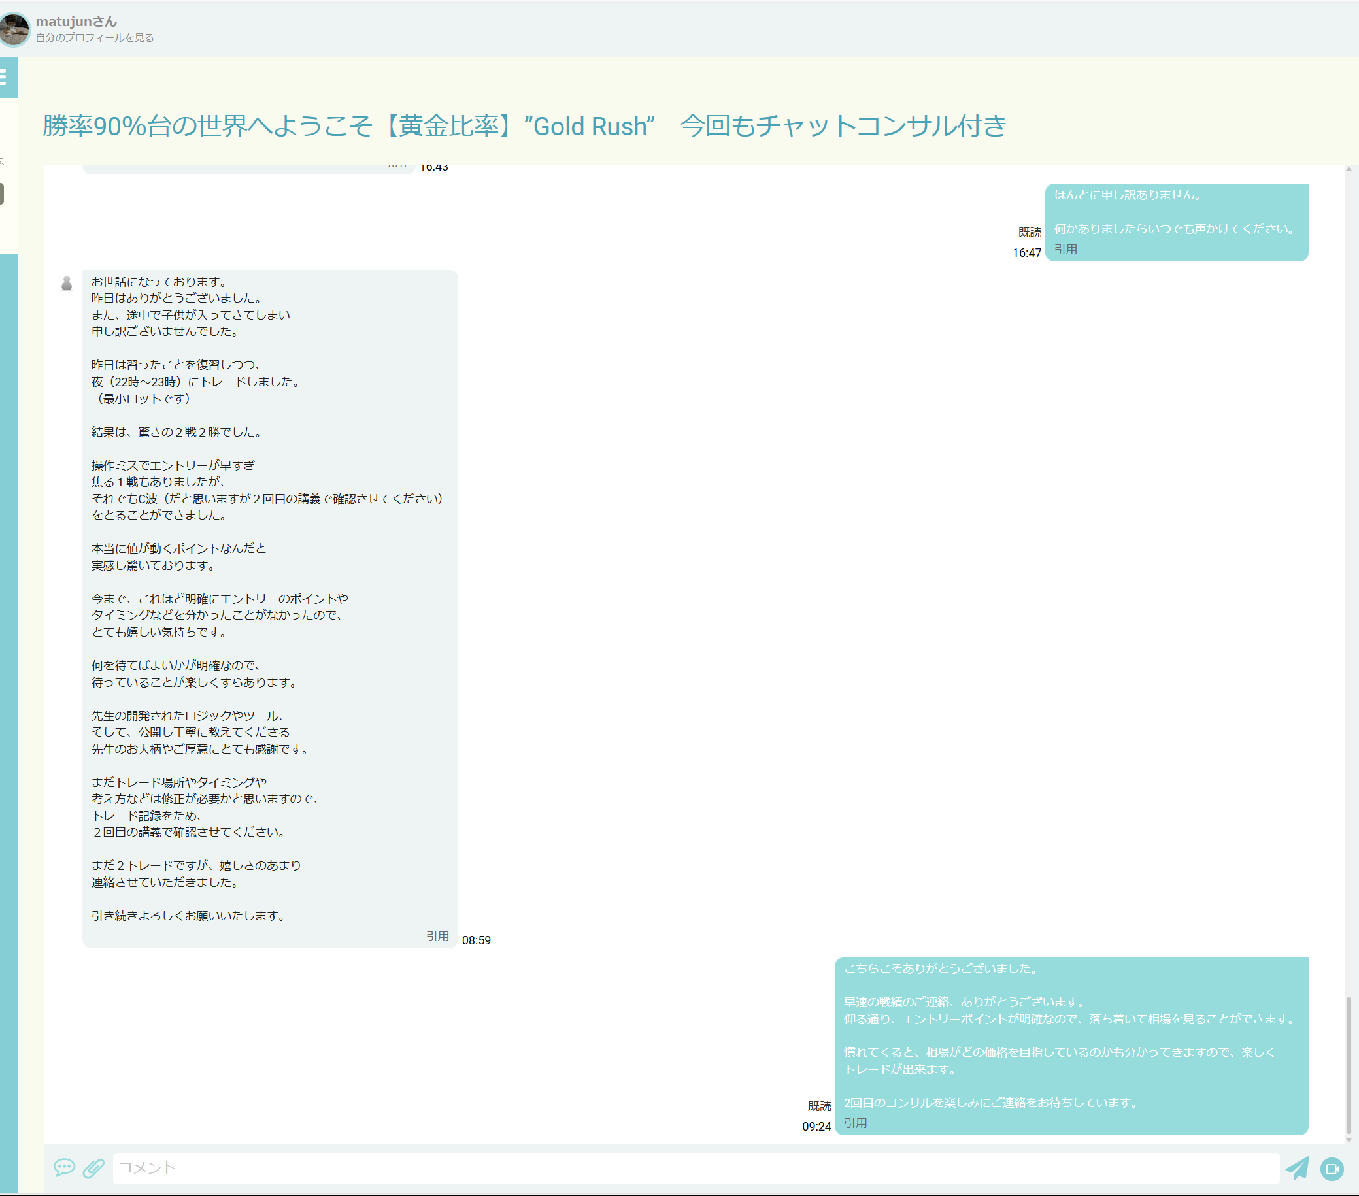Click the matujunさん username

point(76,22)
